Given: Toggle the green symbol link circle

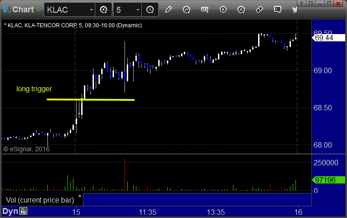Looking at the screenshot, I should (x=38, y=10).
